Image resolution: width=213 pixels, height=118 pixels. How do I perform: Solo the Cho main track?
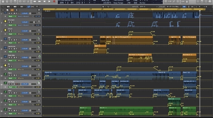11,22
